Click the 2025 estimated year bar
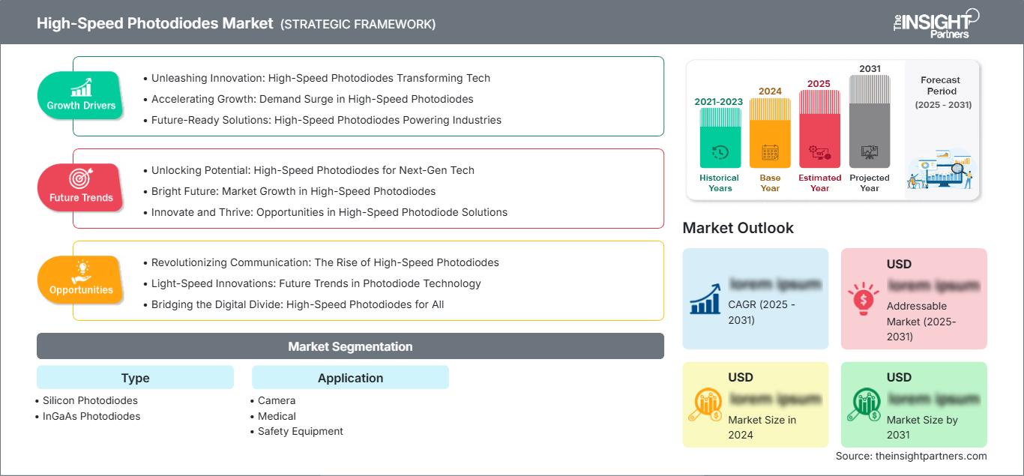The width and height of the screenshot is (1024, 476). coord(819,129)
